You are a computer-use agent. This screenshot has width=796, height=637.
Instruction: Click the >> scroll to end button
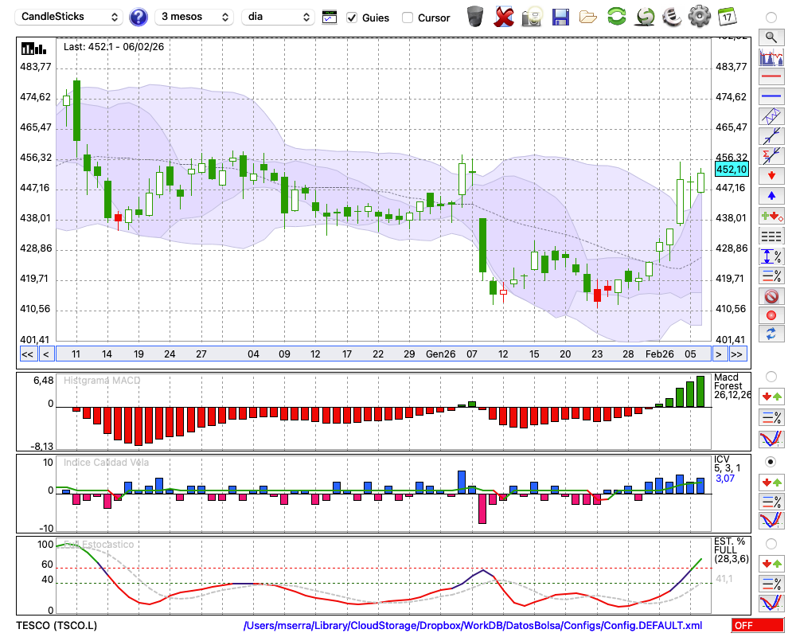737,354
